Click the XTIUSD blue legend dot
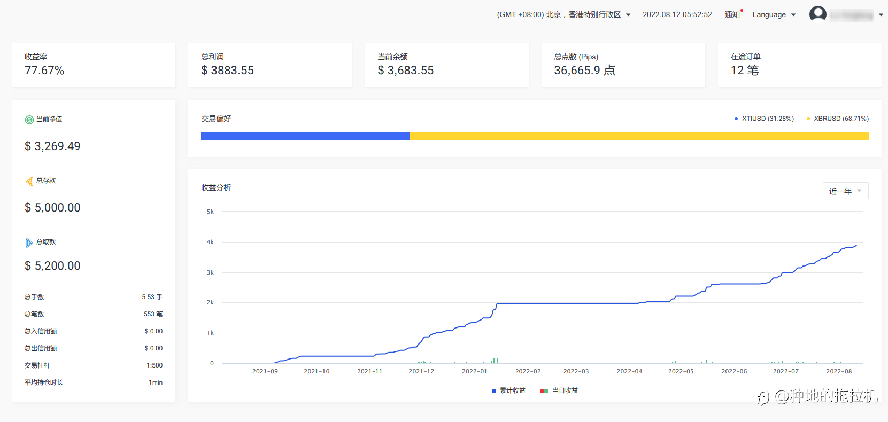The image size is (888, 422). (736, 119)
